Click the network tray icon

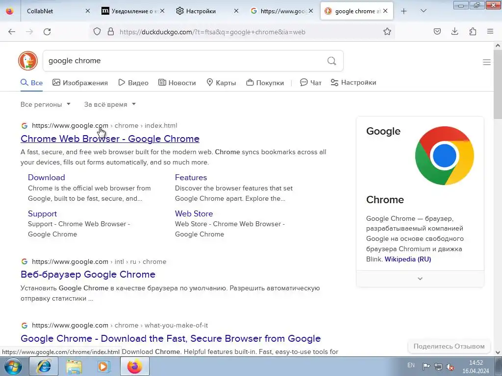pyautogui.click(x=438, y=367)
